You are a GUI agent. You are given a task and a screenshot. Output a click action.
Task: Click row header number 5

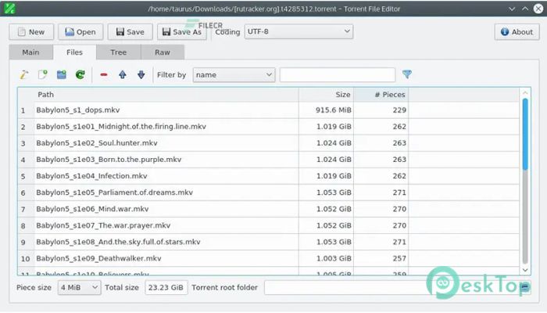[x=26, y=176]
